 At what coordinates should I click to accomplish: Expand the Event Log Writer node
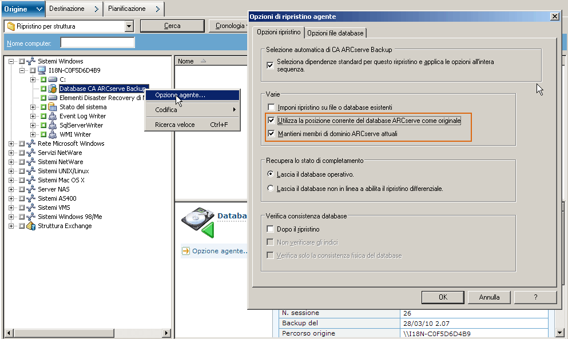coord(33,116)
